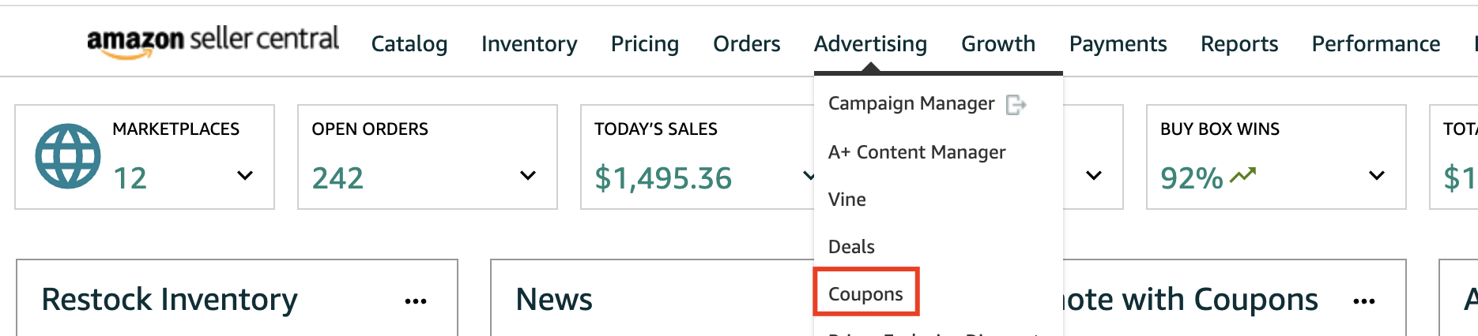Click the Buy Box Wins trend arrow icon
The width and height of the screenshot is (1478, 336).
(1242, 175)
